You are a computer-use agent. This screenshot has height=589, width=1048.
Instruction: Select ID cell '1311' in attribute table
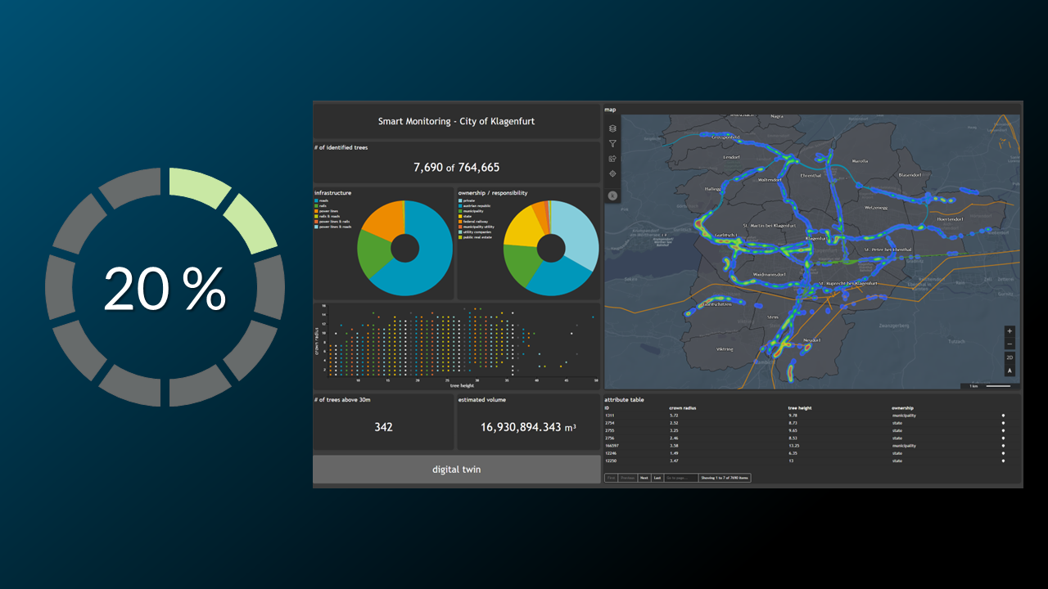point(609,416)
